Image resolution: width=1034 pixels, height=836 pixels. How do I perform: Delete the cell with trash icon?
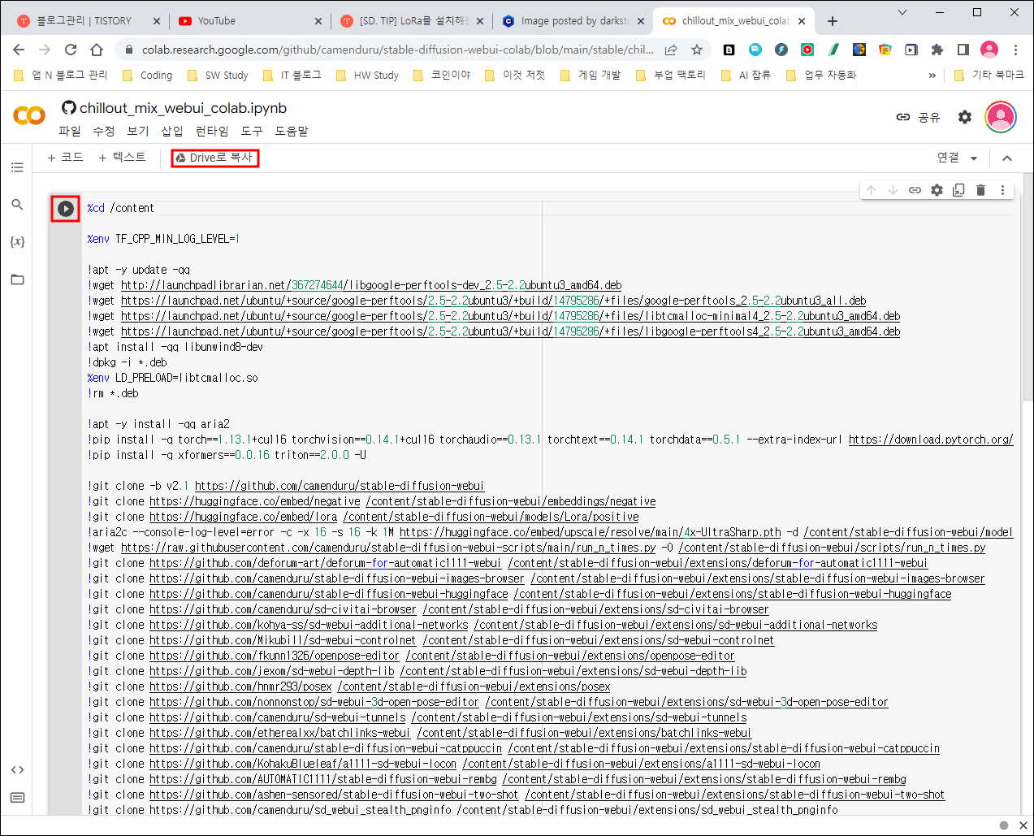pos(980,190)
